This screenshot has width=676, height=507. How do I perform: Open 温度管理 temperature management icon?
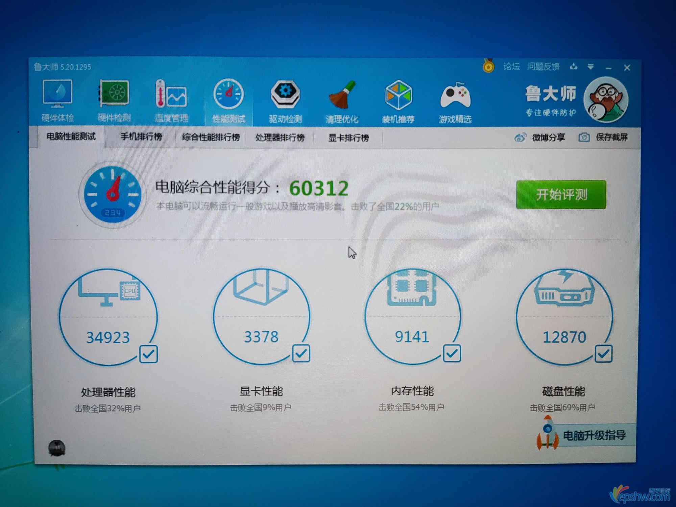(x=171, y=94)
